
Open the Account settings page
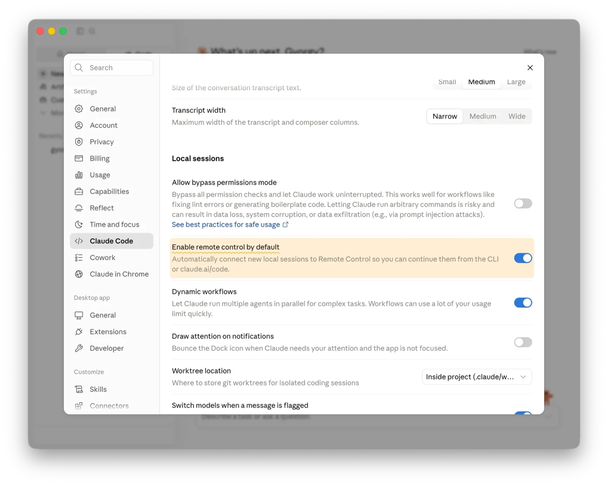tap(112, 125)
